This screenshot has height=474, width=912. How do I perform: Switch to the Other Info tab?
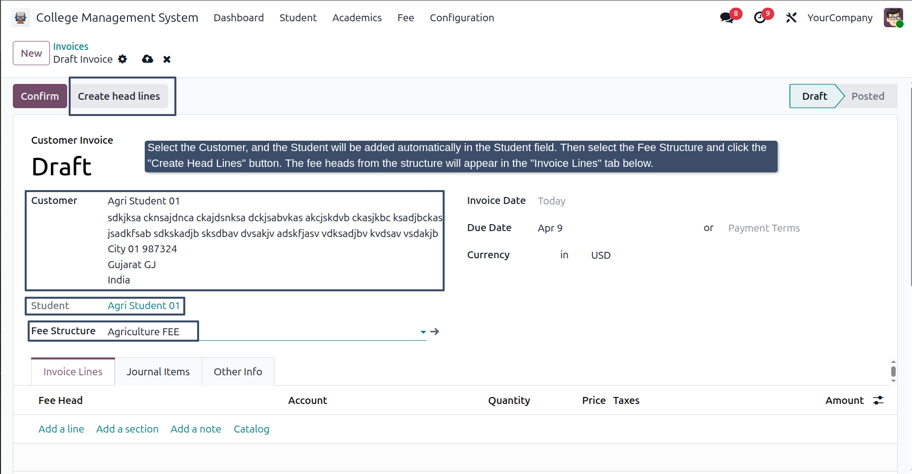point(238,372)
